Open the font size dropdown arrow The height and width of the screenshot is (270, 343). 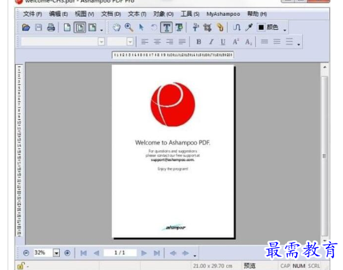130,41
